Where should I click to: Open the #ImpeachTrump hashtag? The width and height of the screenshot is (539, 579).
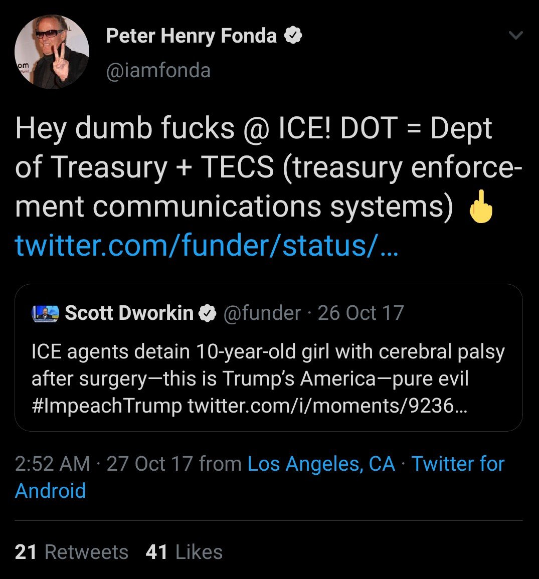(106, 406)
